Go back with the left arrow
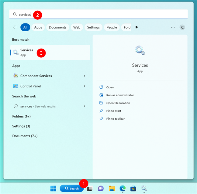197x194 pixels. [15, 27]
